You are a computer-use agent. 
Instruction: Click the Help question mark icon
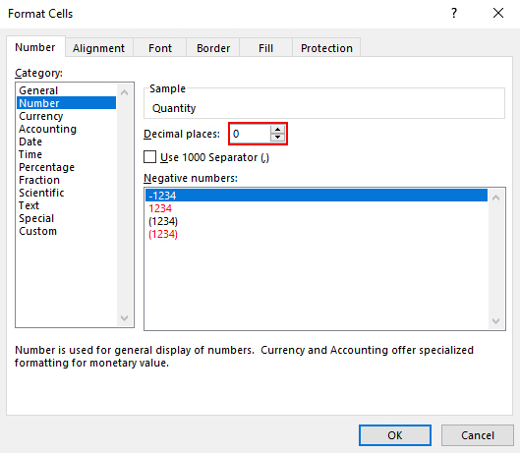pyautogui.click(x=454, y=13)
